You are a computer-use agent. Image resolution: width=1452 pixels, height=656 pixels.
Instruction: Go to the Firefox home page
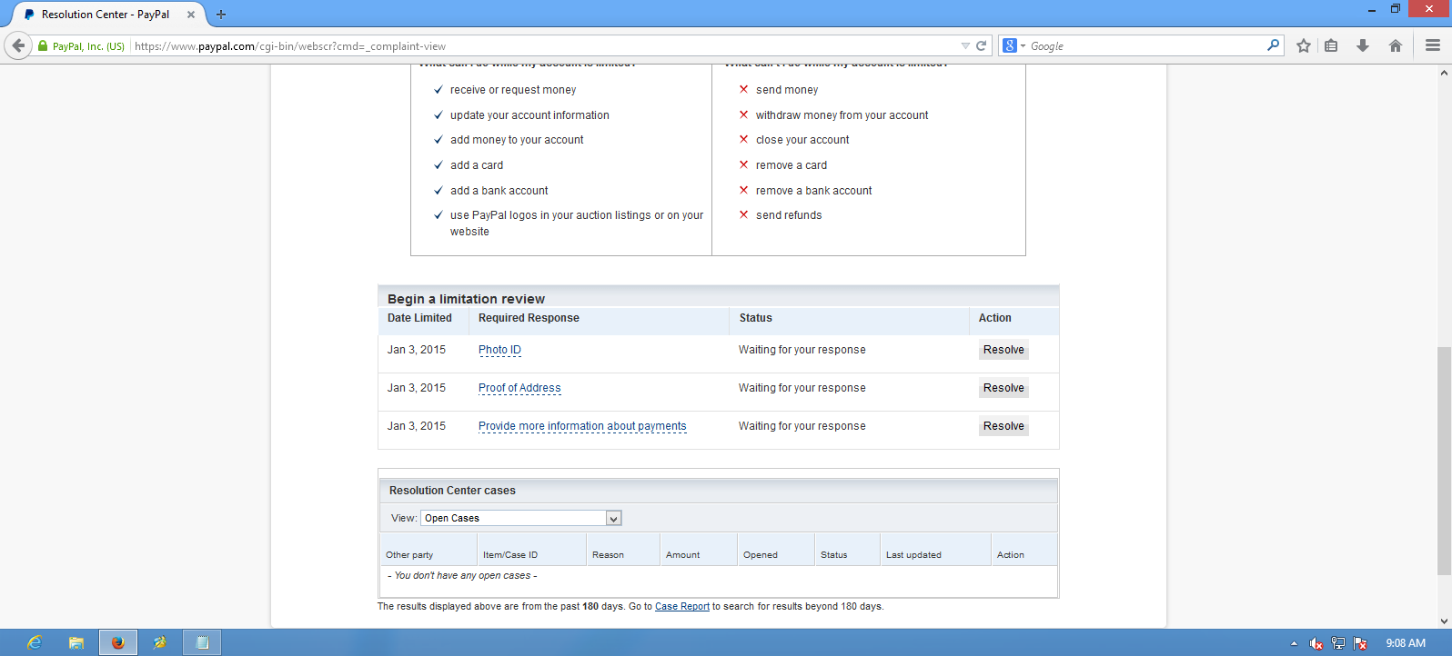[1395, 45]
